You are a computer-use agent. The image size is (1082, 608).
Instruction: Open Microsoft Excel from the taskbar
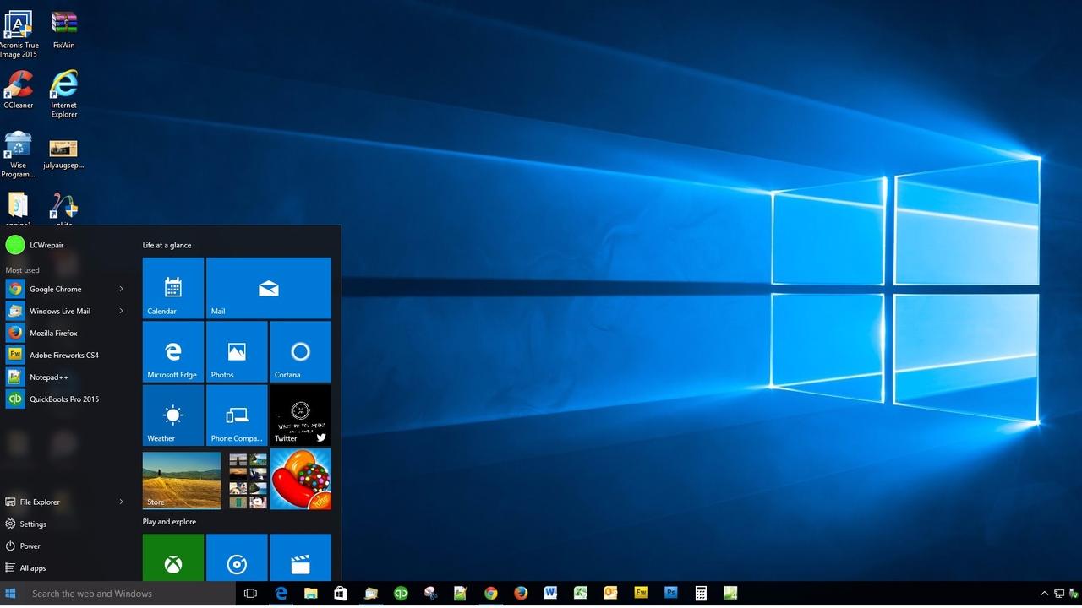pos(581,594)
